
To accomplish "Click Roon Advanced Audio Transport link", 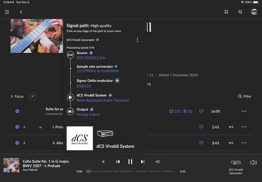I will [x=103, y=100].
